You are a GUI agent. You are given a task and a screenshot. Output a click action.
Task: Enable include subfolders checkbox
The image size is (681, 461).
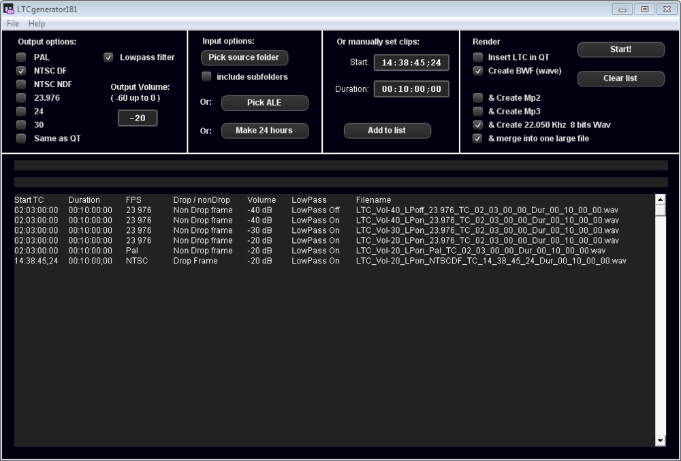[206, 77]
